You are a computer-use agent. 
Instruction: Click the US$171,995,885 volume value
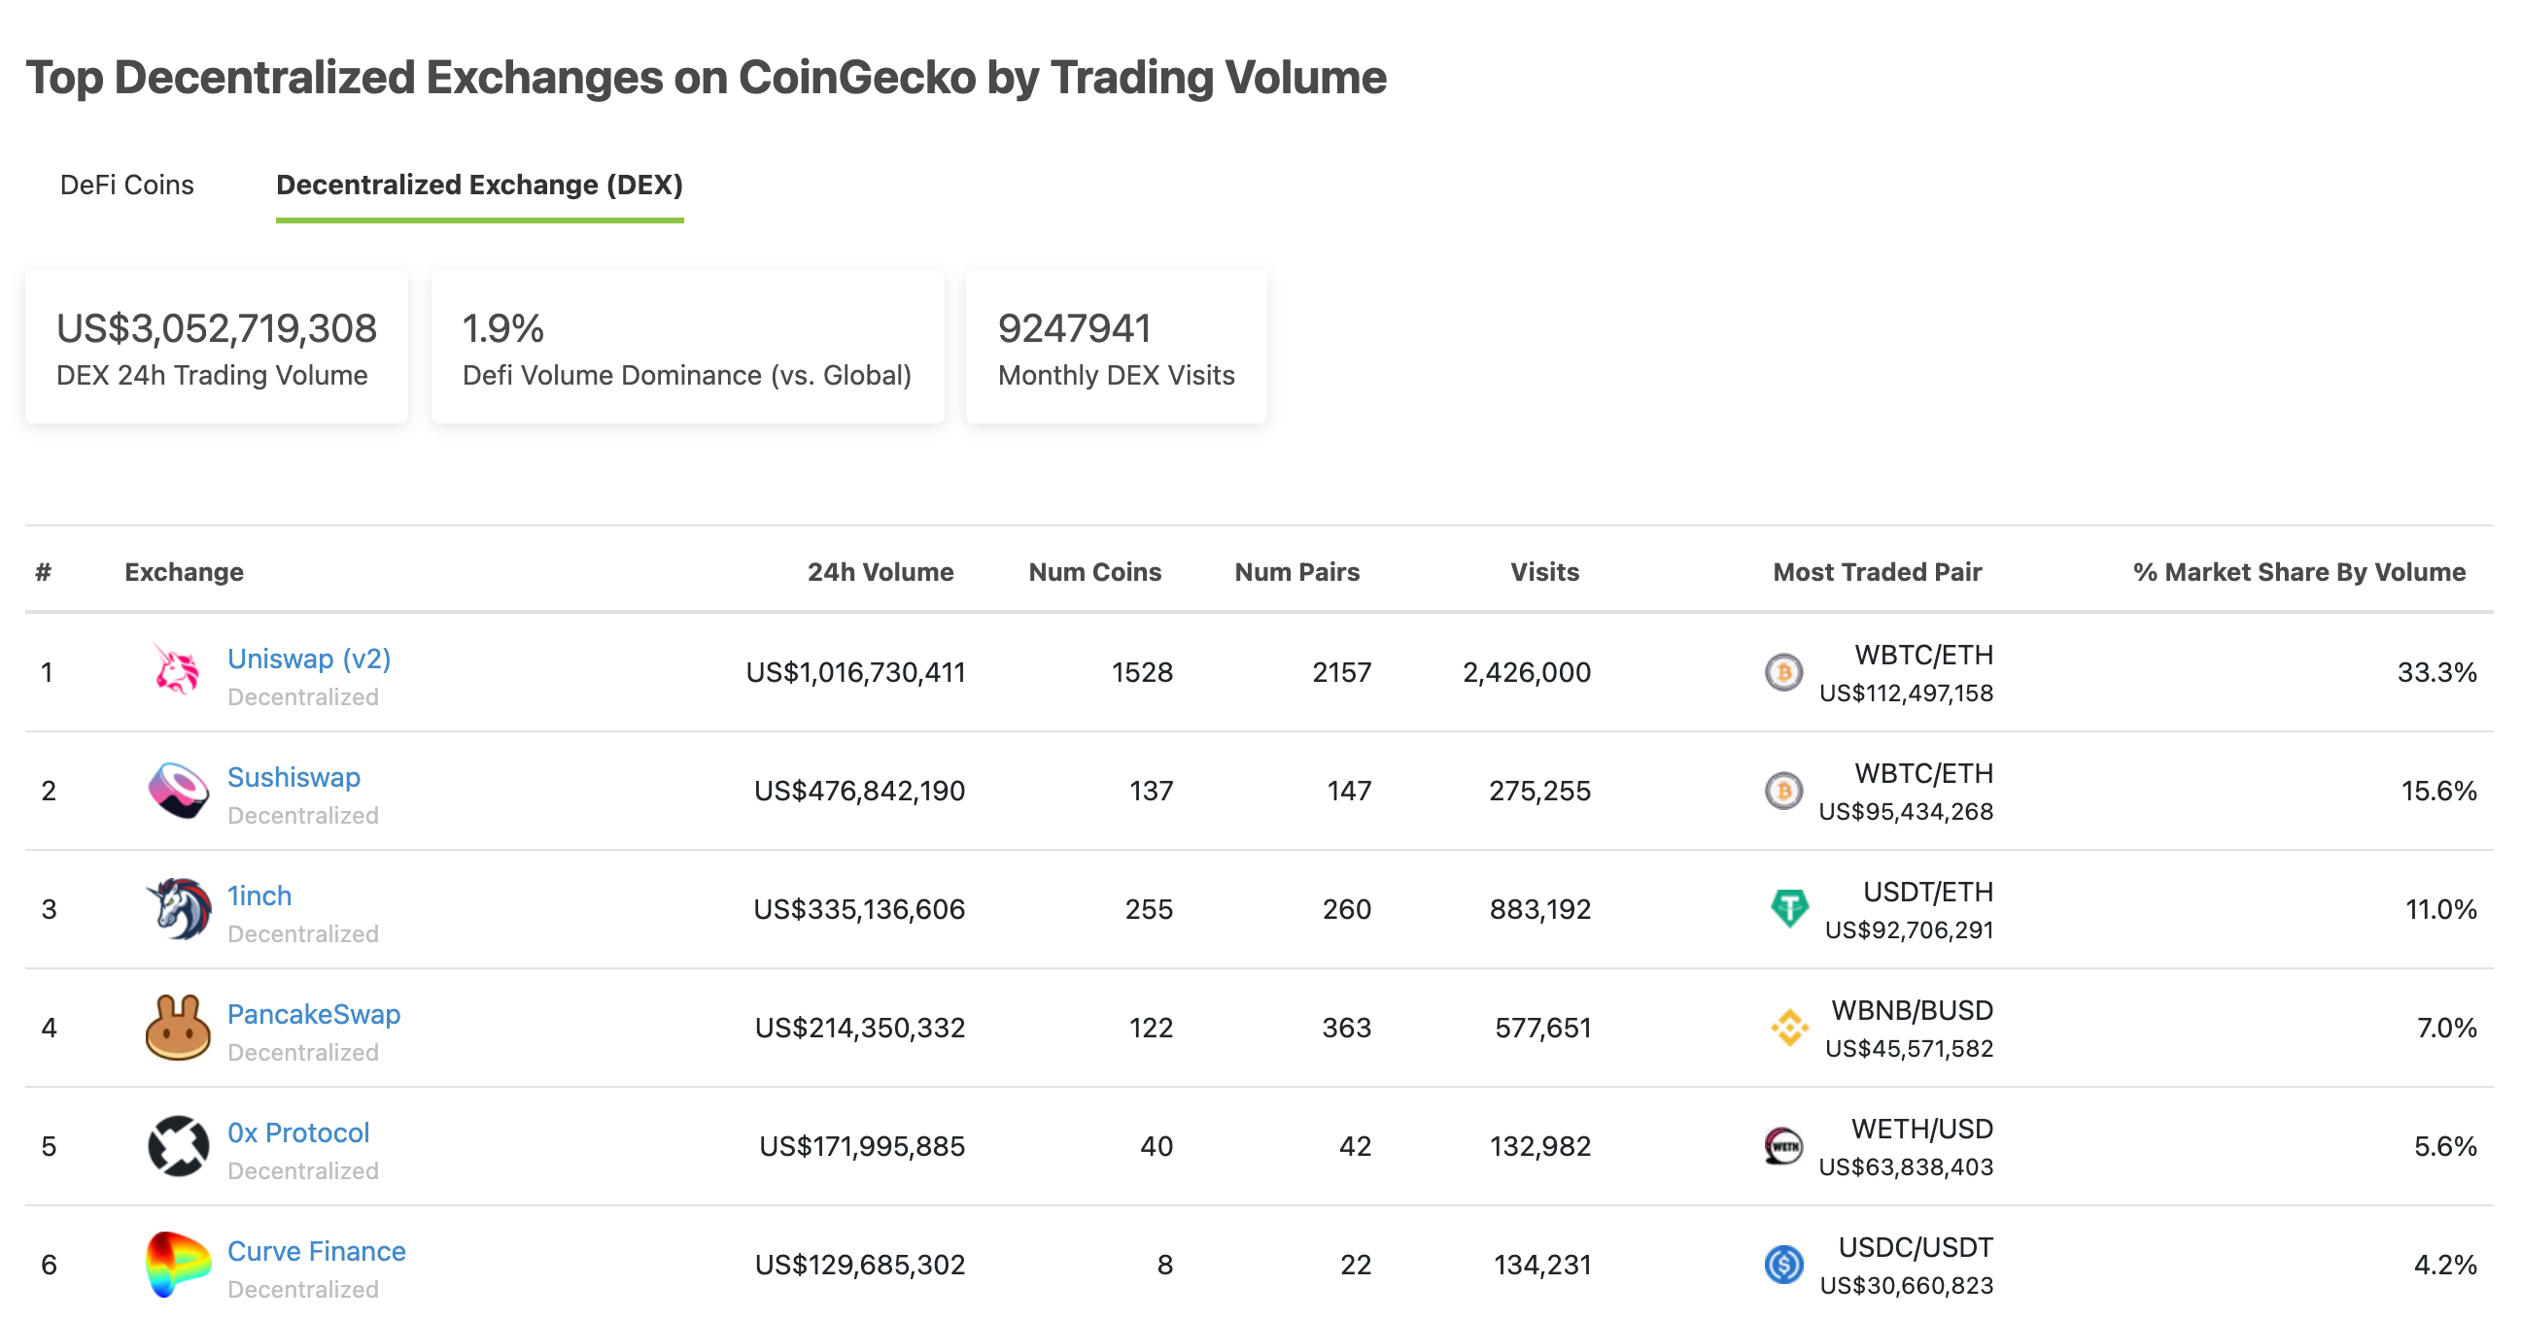pyautogui.click(x=862, y=1145)
